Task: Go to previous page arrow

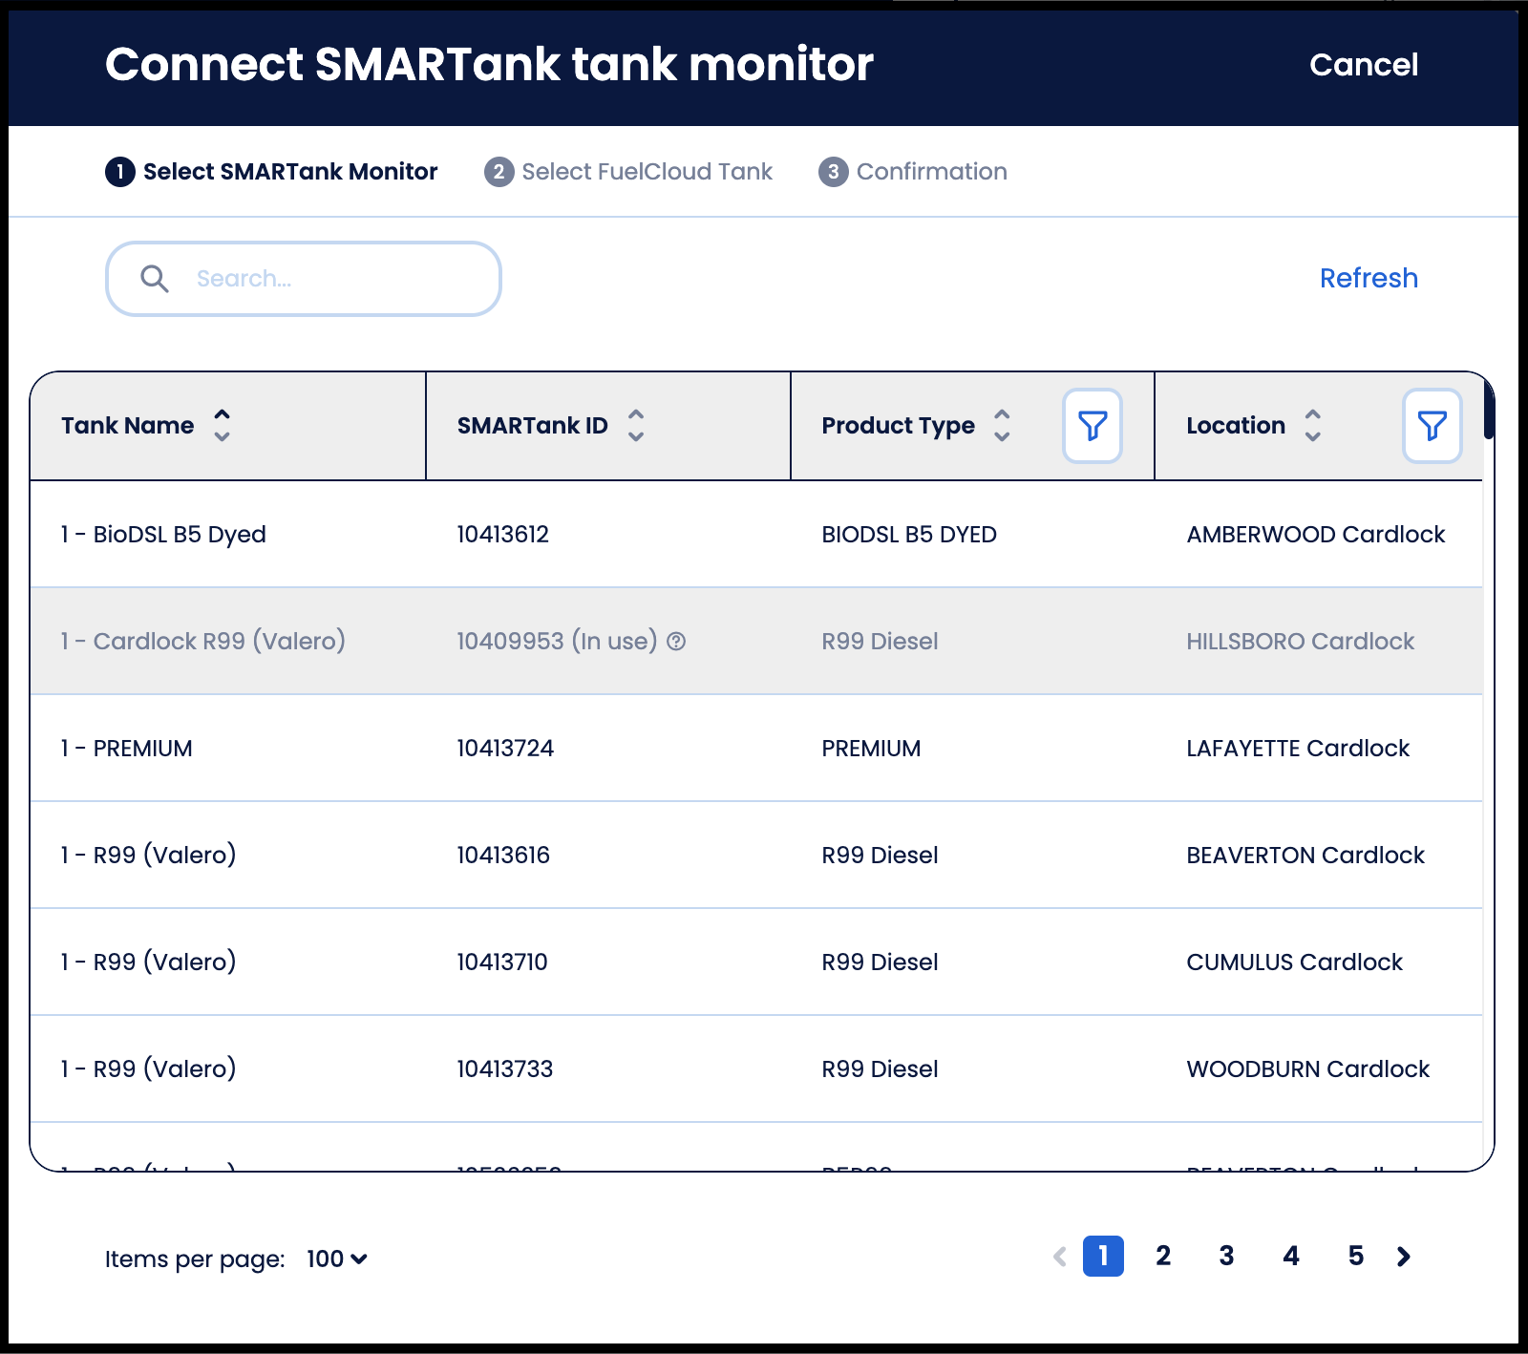Action: pyautogui.click(x=1059, y=1257)
